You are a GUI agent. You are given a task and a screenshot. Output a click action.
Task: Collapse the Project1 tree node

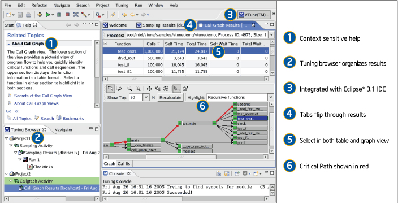[x=6, y=138]
